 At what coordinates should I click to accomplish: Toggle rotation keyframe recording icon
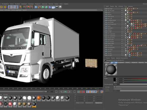93,92
